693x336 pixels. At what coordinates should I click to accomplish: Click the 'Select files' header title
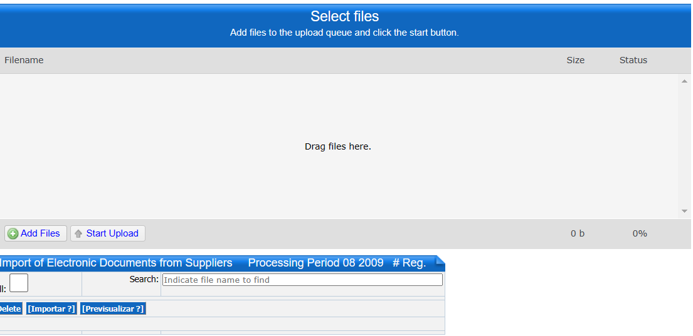pyautogui.click(x=345, y=16)
